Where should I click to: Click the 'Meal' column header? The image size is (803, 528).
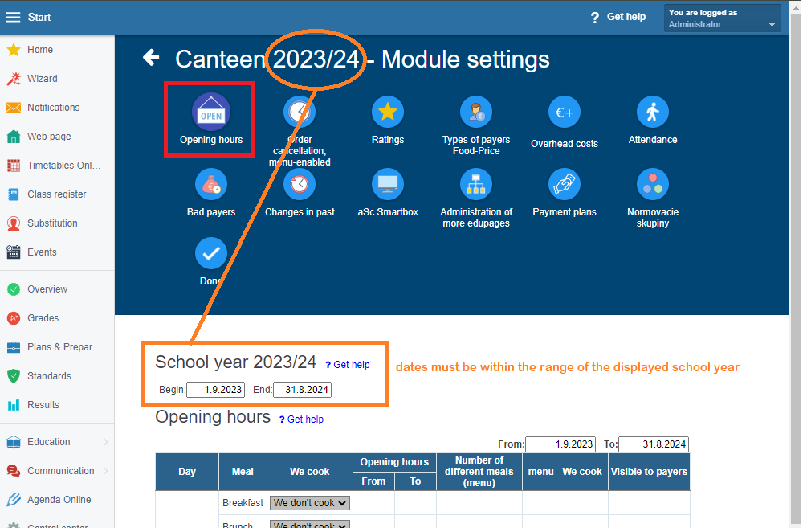[x=243, y=472]
